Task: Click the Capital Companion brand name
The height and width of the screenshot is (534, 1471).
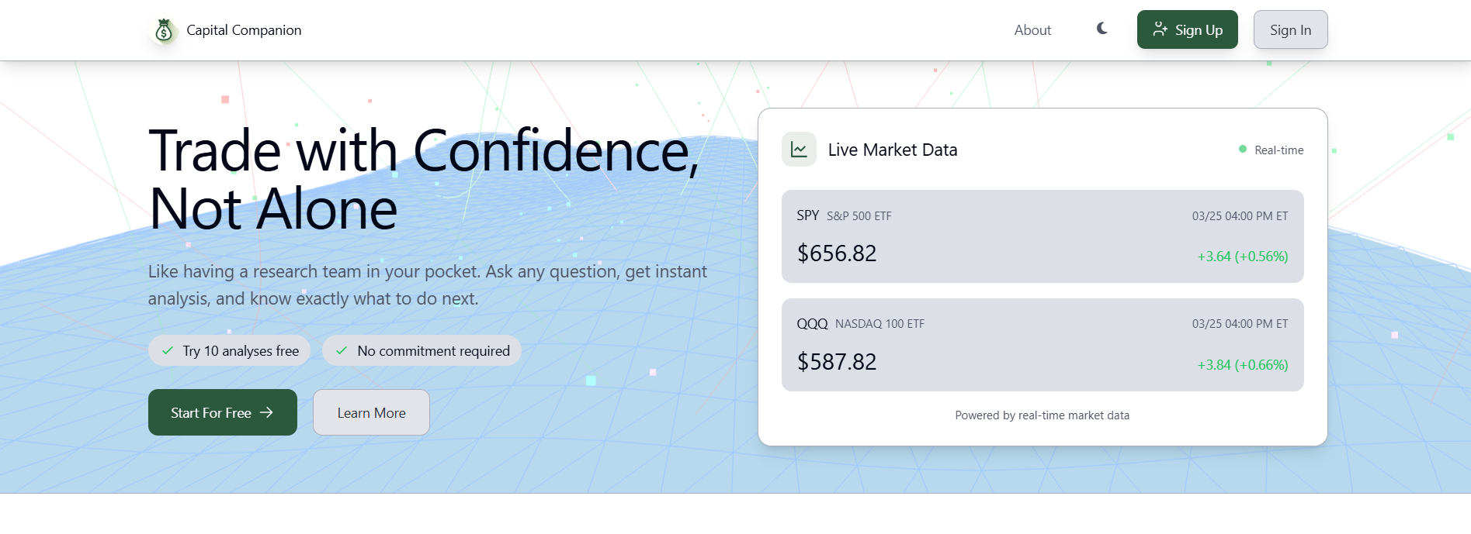Action: 244,30
